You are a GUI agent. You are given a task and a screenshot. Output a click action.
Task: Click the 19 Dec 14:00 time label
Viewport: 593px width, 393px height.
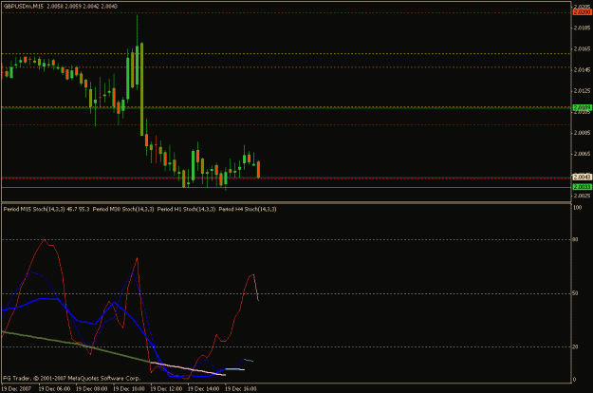203,388
